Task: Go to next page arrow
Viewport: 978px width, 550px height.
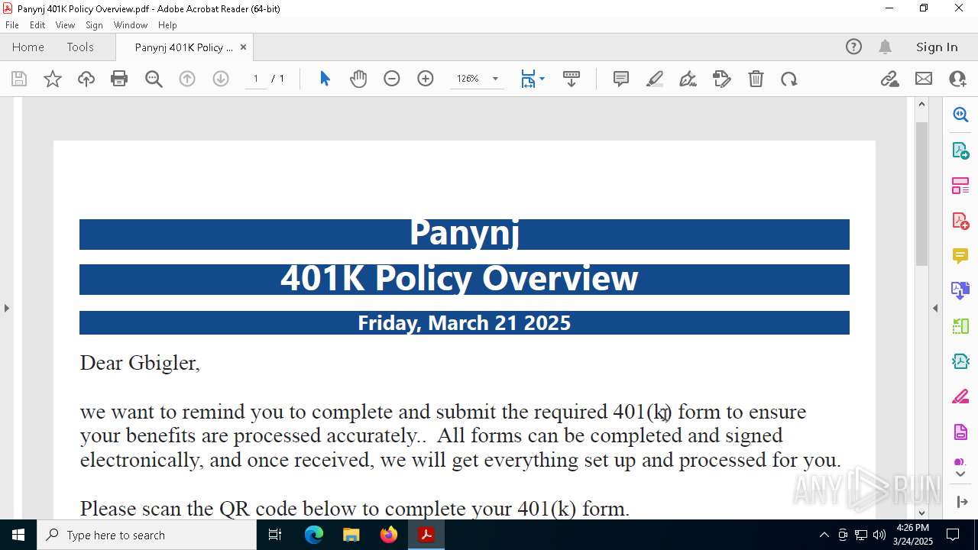Action: pos(221,79)
